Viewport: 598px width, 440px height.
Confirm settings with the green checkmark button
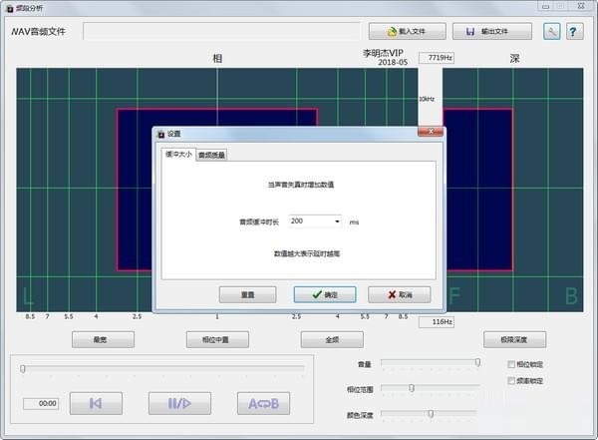tap(325, 295)
